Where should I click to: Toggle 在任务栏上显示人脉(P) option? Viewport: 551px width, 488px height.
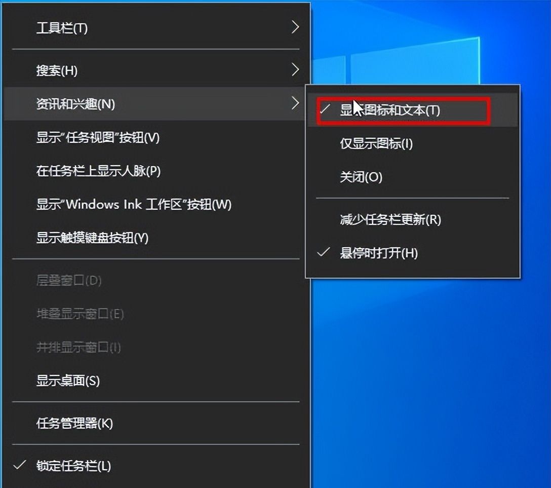click(155, 171)
